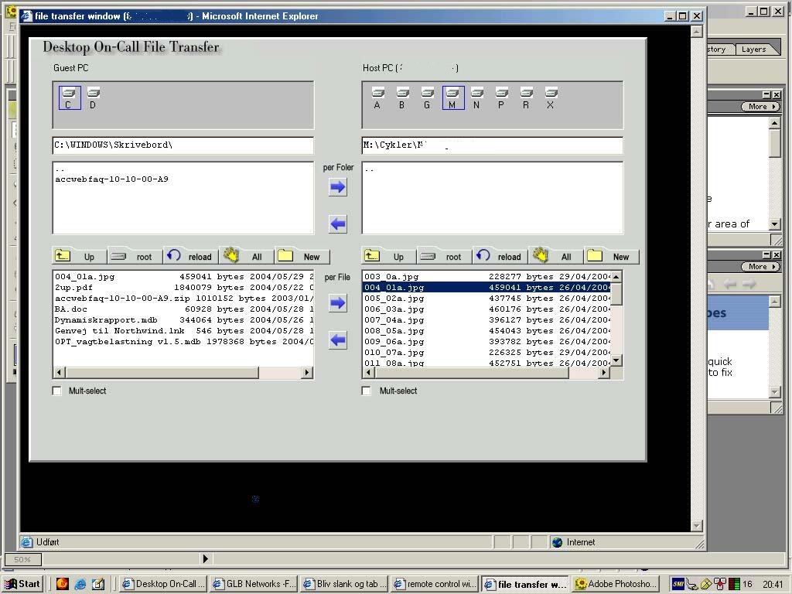792x594 pixels.
Task: Switch to Desktop On-Call taskbar window
Action: (x=164, y=584)
